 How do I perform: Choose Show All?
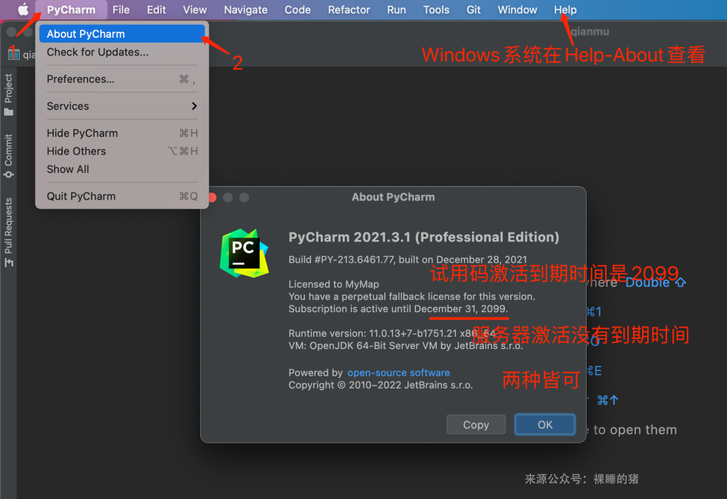[122, 169]
